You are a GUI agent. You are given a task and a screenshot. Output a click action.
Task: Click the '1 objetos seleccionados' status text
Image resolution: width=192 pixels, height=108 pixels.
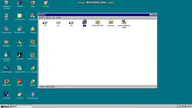47,87
